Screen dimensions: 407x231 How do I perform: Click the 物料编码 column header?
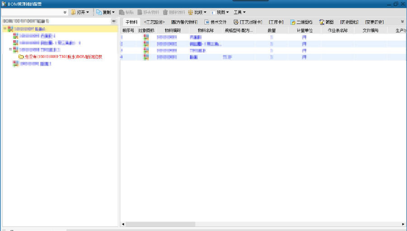(x=173, y=30)
